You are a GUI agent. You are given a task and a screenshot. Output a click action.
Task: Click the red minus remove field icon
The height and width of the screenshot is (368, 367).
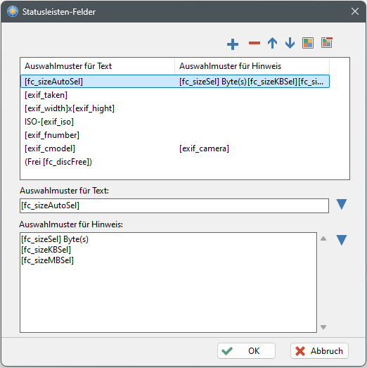pyautogui.click(x=255, y=43)
